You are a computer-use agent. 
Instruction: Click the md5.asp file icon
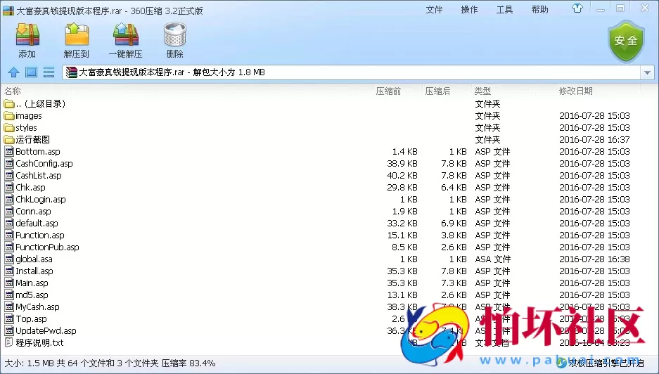[x=9, y=295]
